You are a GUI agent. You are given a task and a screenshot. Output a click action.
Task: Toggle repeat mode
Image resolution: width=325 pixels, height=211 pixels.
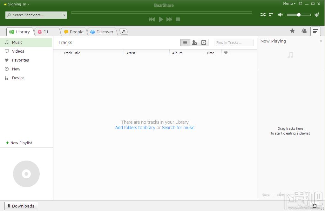click(x=271, y=15)
